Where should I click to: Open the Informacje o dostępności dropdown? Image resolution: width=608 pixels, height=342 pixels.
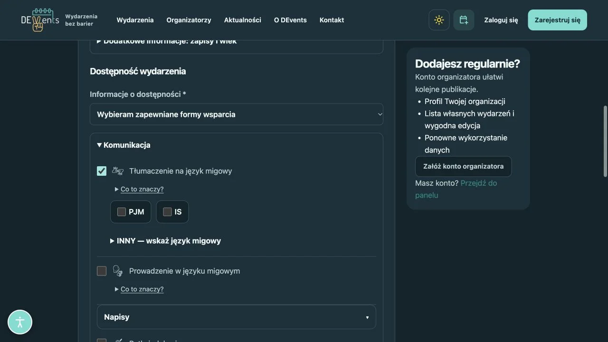coord(237,114)
